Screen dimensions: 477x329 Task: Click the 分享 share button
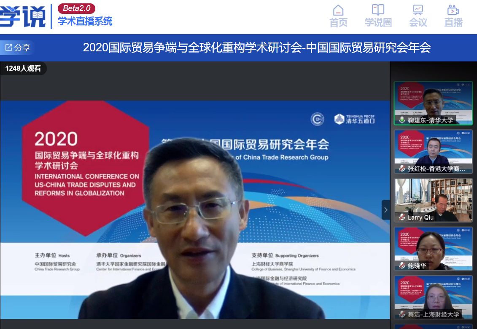(x=18, y=48)
